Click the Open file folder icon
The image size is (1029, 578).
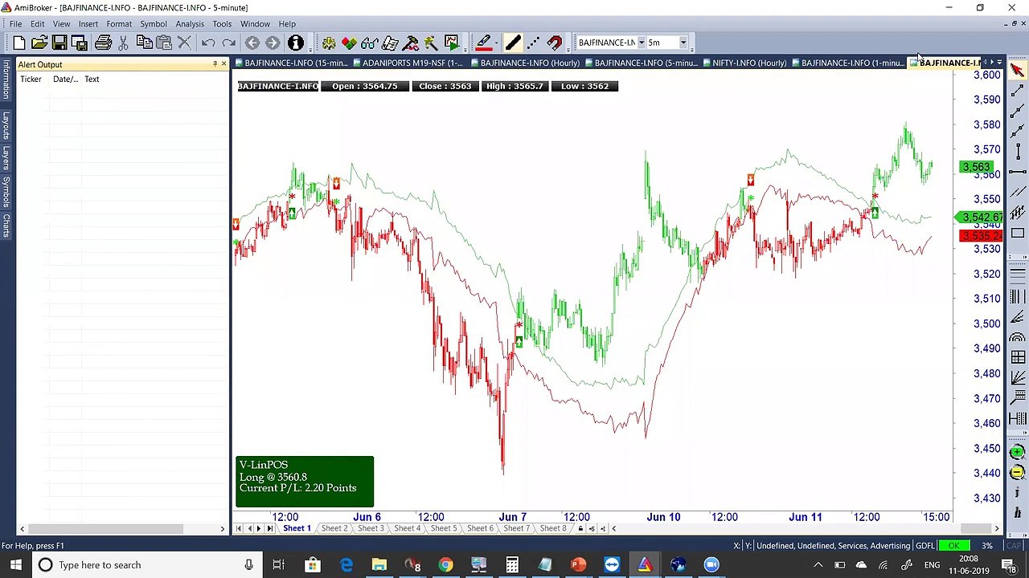click(x=39, y=43)
